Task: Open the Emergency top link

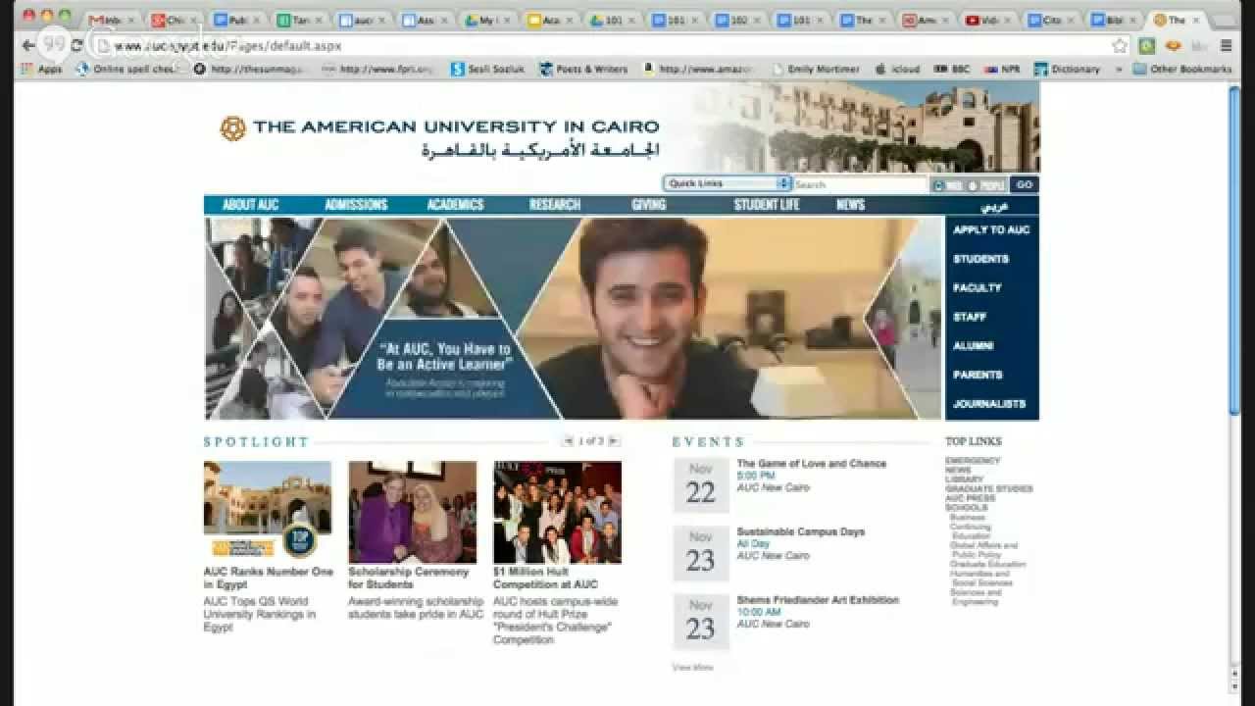Action: 973,461
